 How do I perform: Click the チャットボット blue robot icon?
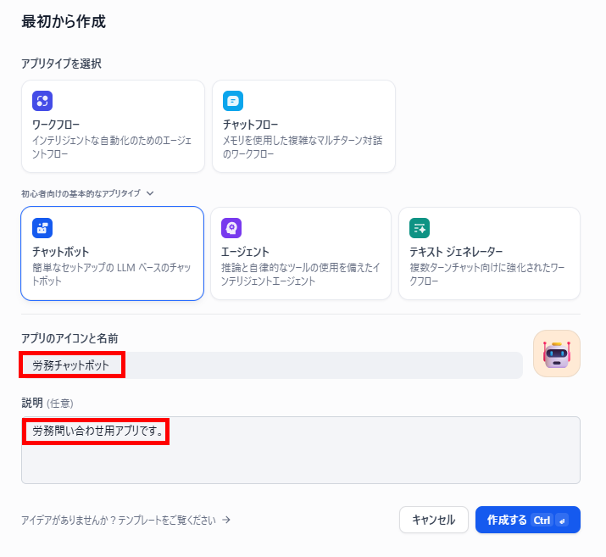[x=42, y=228]
